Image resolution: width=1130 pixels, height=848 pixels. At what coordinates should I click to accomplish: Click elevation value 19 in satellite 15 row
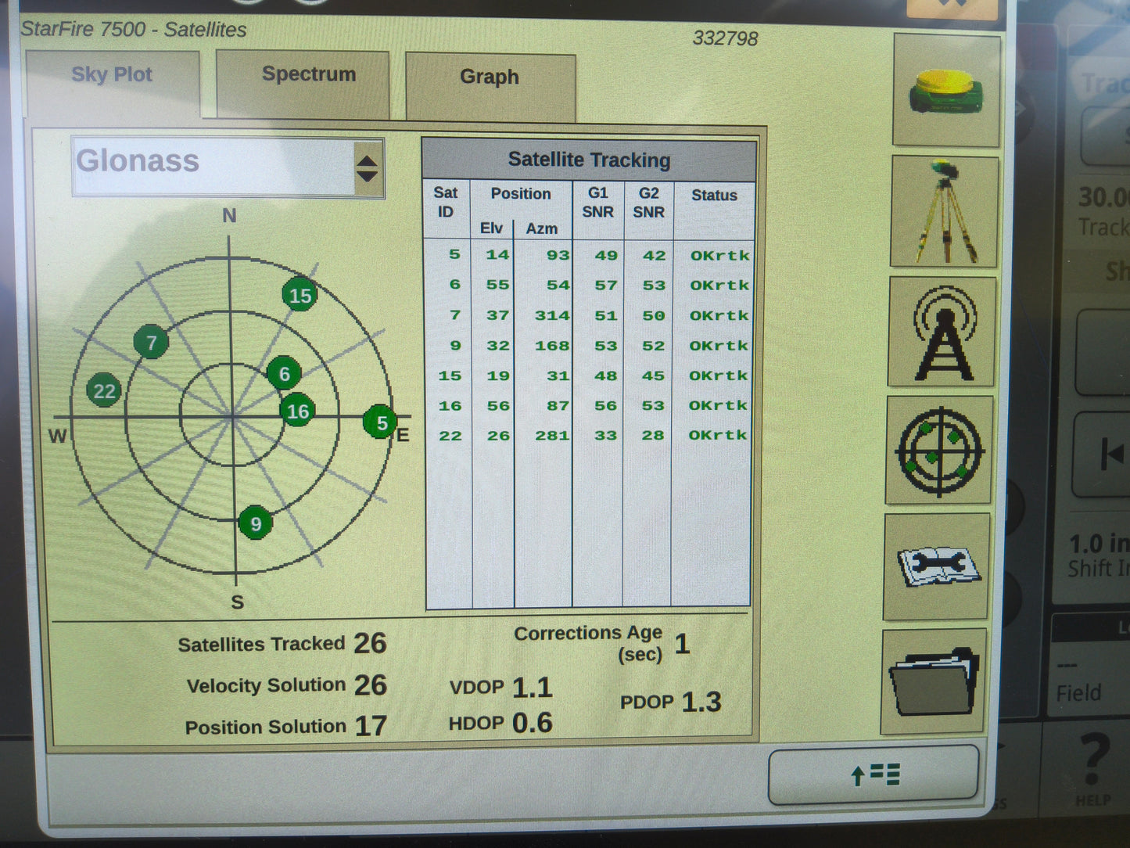tap(498, 375)
